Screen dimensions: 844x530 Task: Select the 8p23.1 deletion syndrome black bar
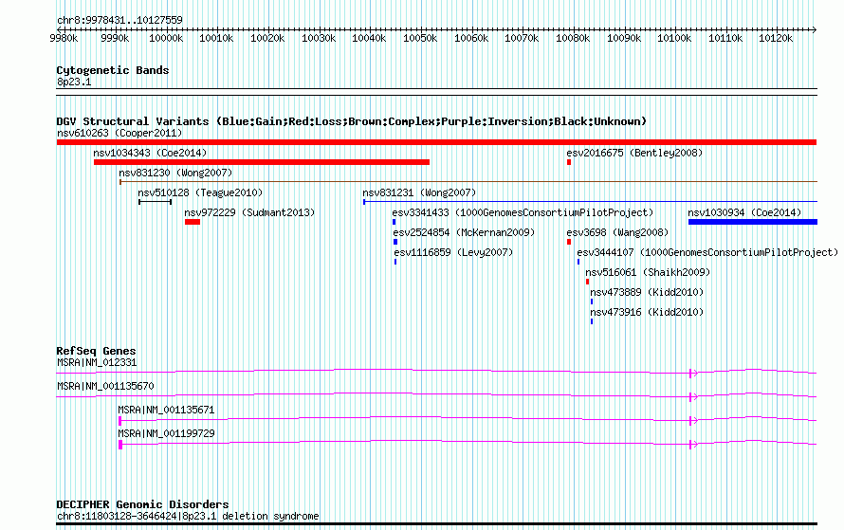pyautogui.click(x=436, y=523)
